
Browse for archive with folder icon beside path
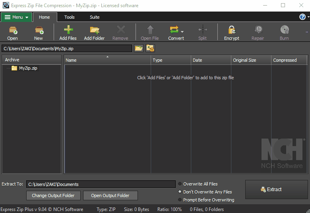(139, 48)
